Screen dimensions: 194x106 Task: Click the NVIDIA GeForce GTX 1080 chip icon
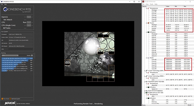click(147, 93)
